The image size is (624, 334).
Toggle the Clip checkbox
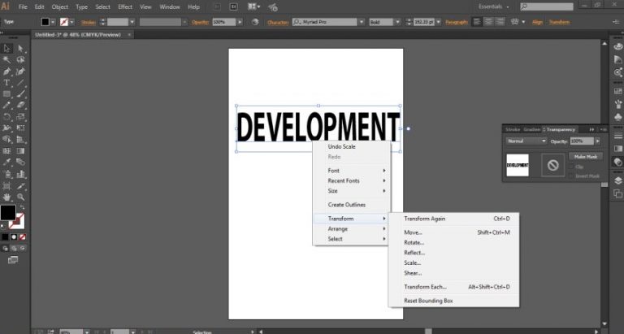click(x=572, y=167)
